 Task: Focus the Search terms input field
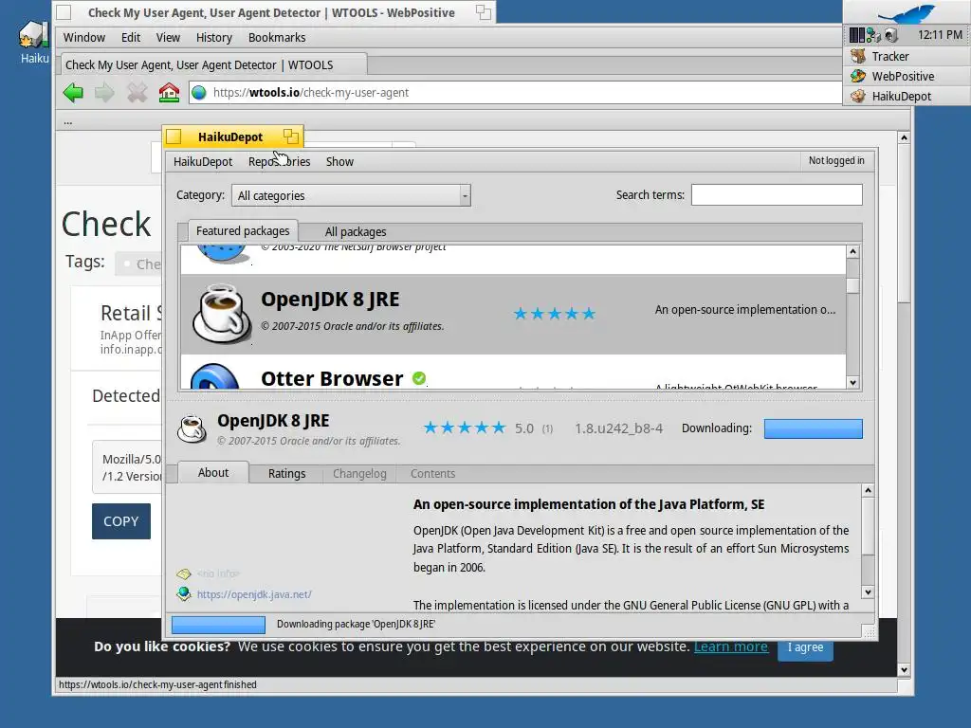[x=777, y=195]
